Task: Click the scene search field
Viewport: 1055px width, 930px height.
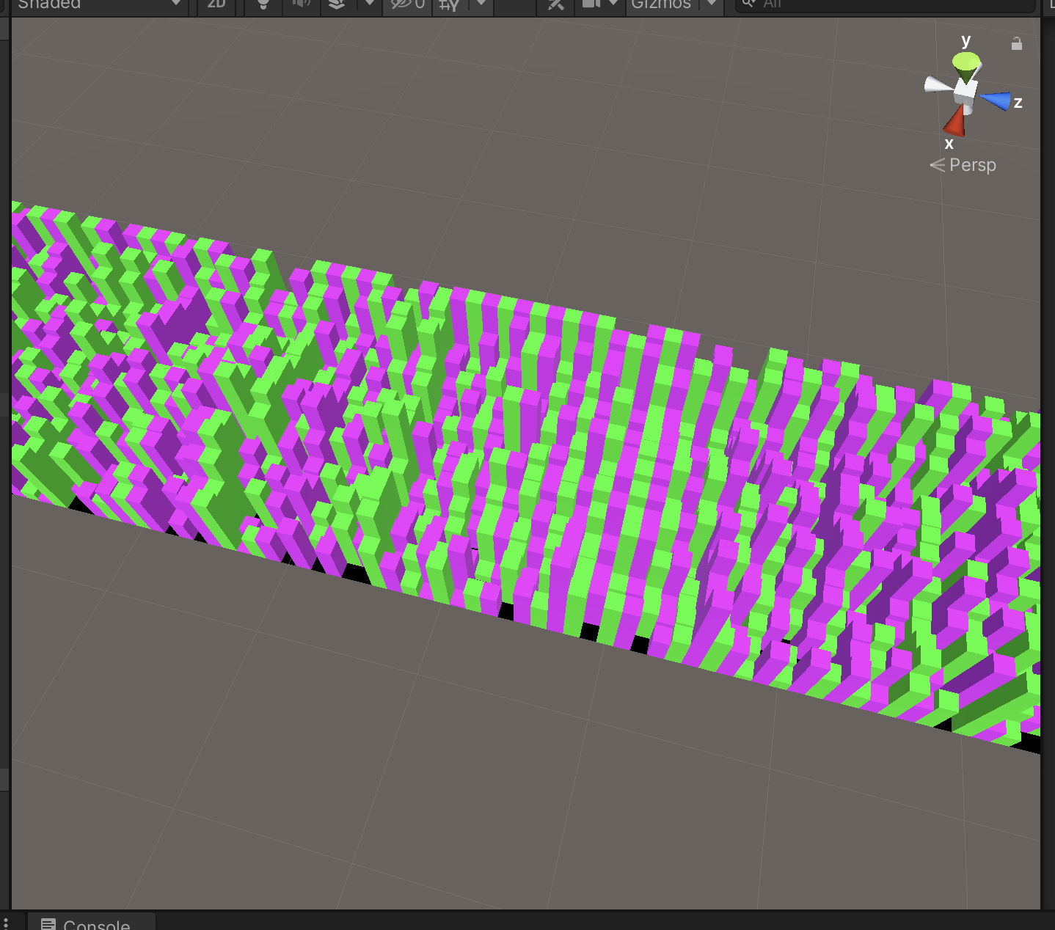Action: click(x=888, y=4)
